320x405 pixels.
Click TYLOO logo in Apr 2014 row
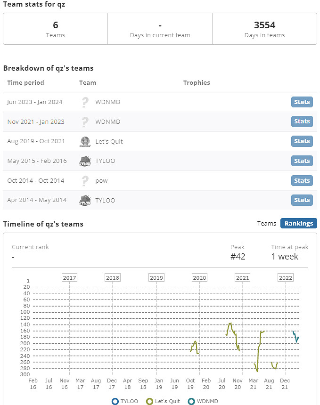click(85, 200)
